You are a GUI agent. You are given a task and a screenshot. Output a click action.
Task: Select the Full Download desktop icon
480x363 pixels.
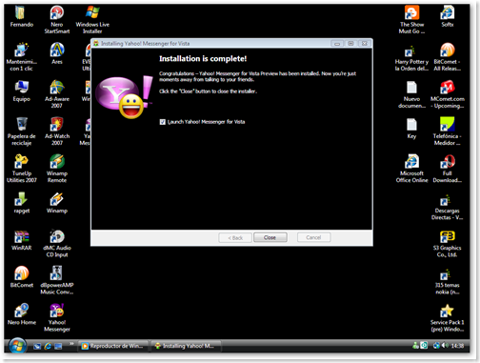(448, 169)
